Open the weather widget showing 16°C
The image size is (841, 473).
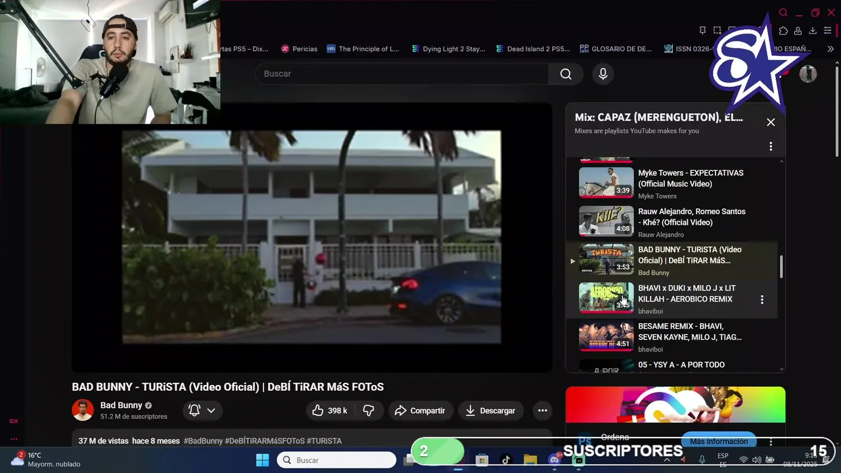pos(46,459)
